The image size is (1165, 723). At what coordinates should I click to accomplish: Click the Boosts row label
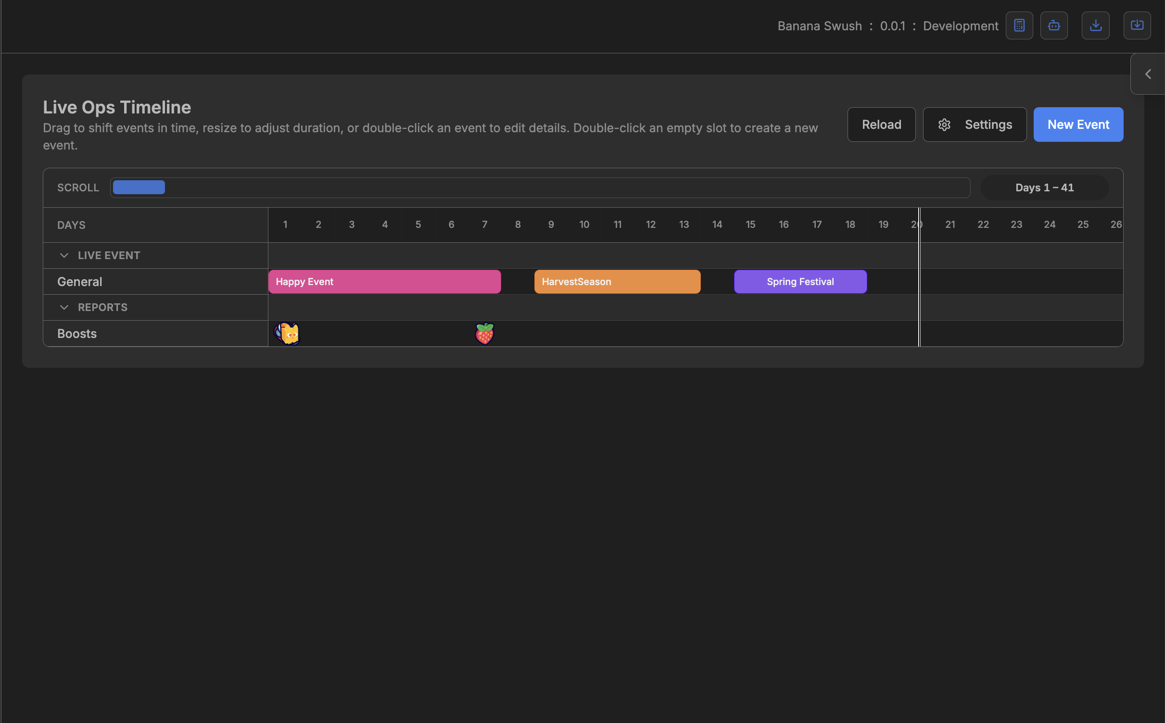click(x=77, y=334)
